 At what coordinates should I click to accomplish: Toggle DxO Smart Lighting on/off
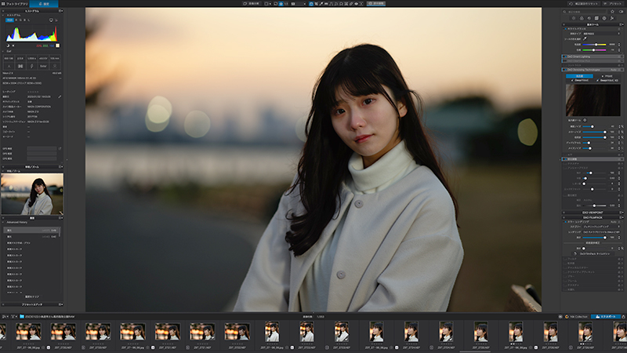pyautogui.click(x=564, y=56)
